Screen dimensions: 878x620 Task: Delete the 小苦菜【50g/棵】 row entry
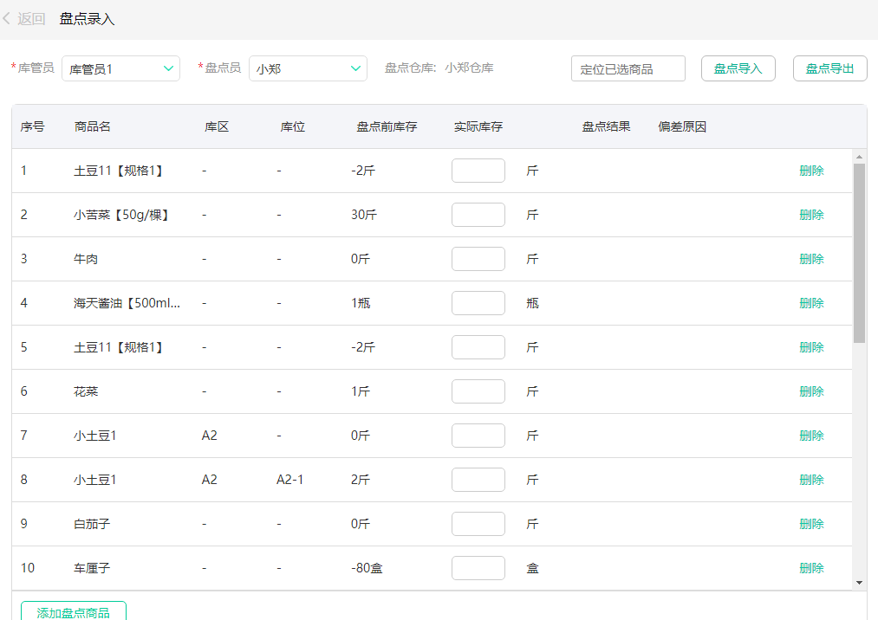pos(810,214)
